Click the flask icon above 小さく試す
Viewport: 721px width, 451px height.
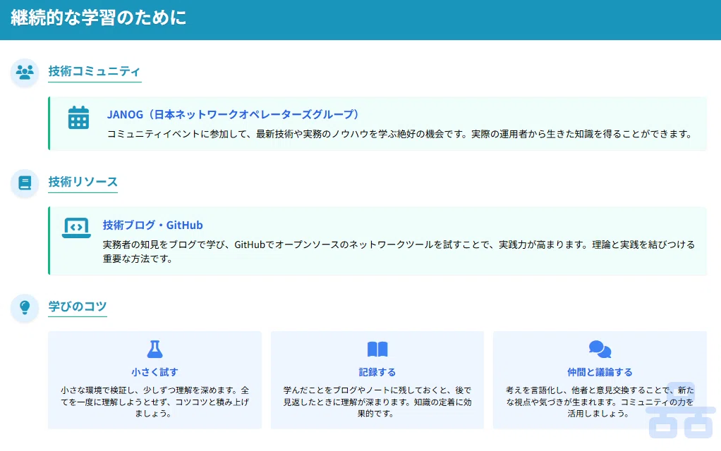click(154, 349)
